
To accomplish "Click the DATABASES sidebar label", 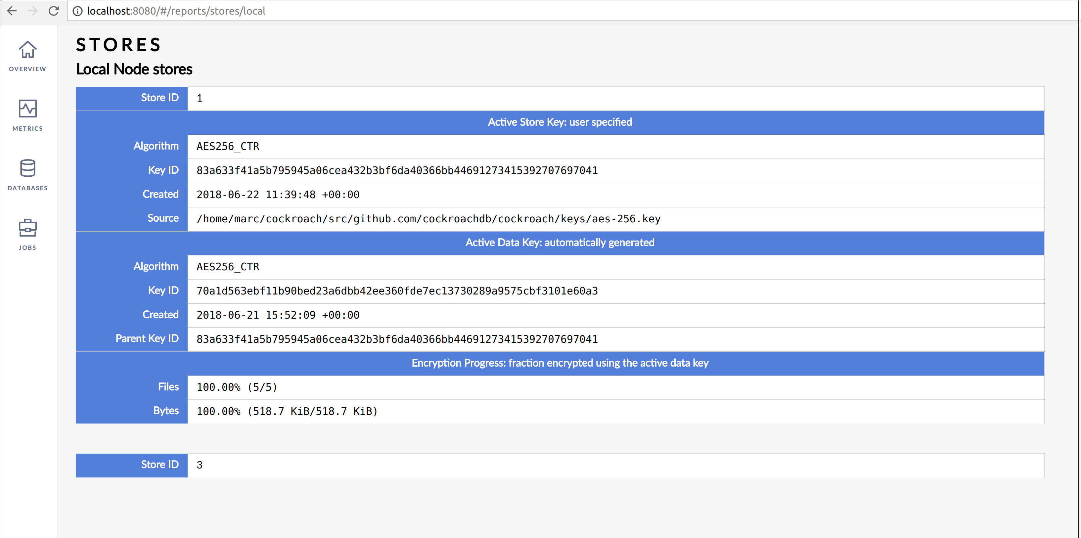I will (x=28, y=188).
